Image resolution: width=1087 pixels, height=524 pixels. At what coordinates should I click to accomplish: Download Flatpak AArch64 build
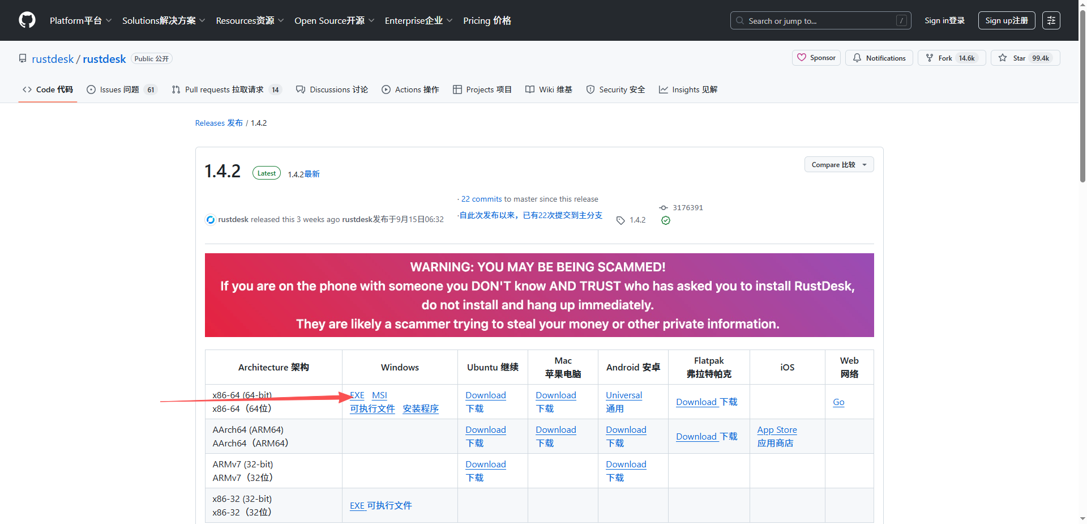click(707, 436)
